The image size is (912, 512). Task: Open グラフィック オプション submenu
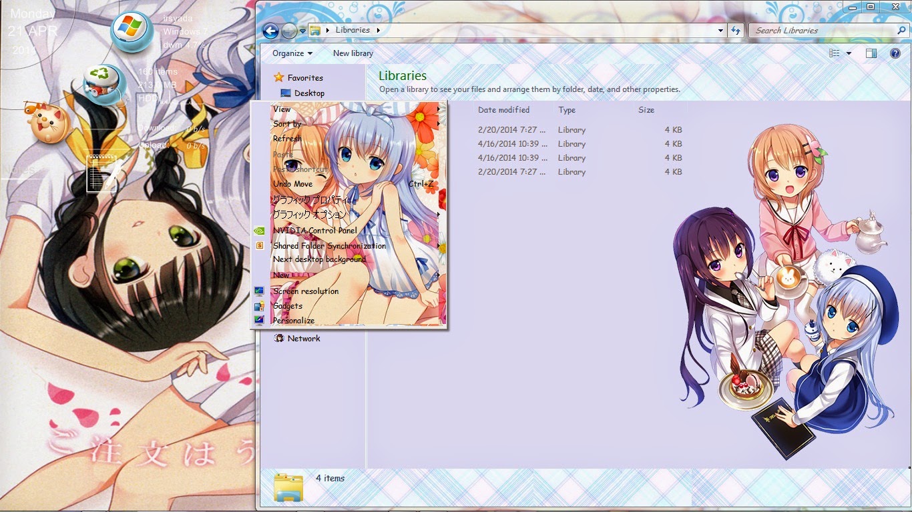tap(349, 215)
